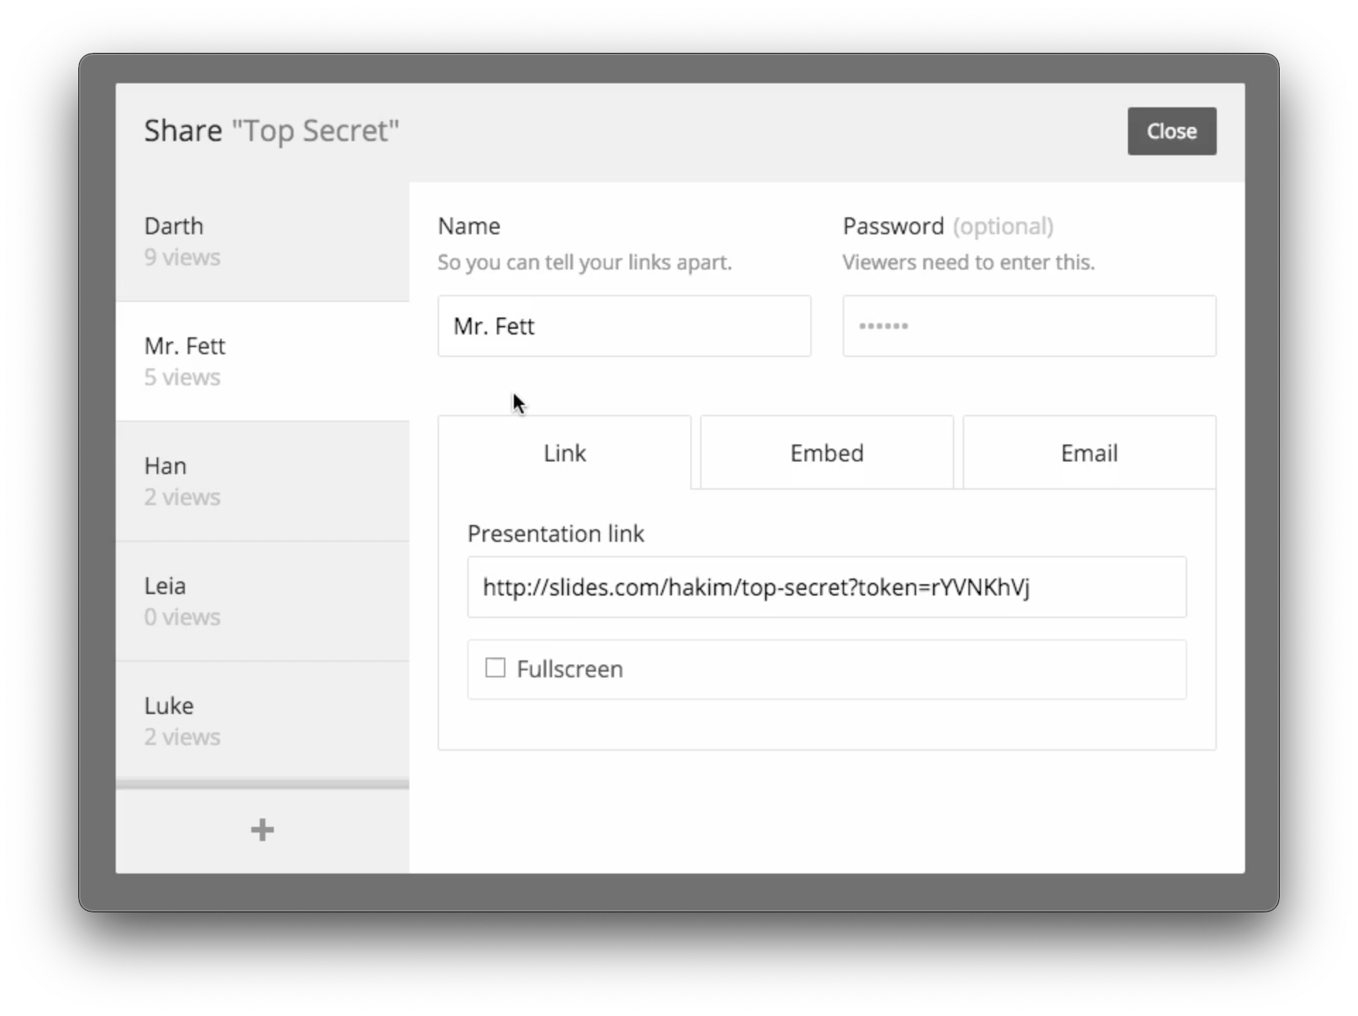Select the Han link entry

click(x=263, y=481)
